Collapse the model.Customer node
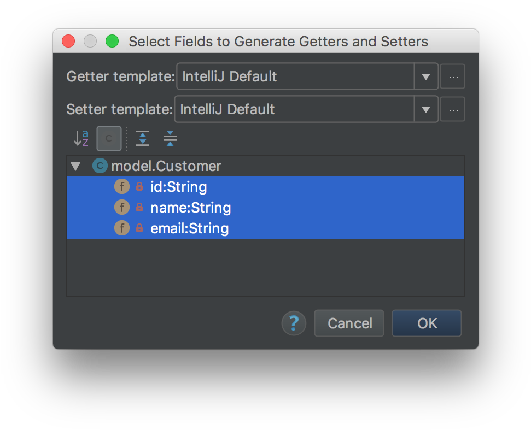Viewport: 531px width, 430px height. (x=75, y=166)
